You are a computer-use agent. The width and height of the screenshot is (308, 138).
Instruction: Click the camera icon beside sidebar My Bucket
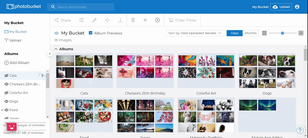(x=6, y=32)
